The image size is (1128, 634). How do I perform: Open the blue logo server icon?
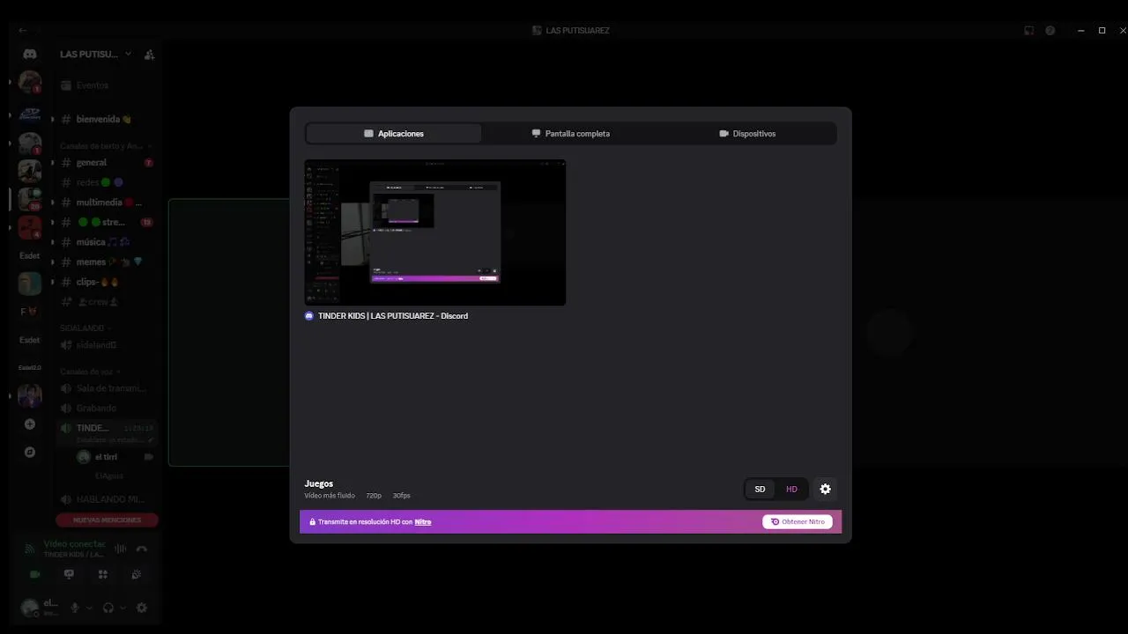pyautogui.click(x=30, y=114)
